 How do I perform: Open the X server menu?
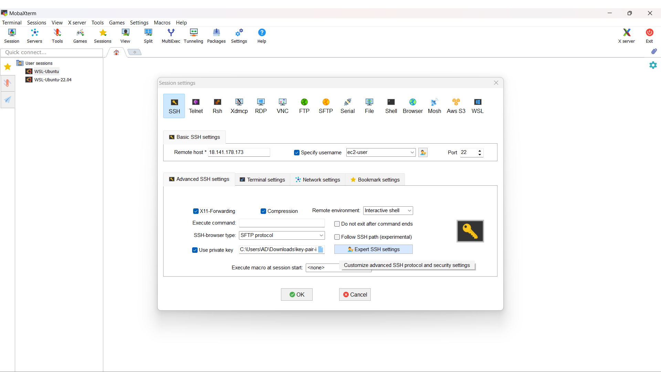(77, 23)
